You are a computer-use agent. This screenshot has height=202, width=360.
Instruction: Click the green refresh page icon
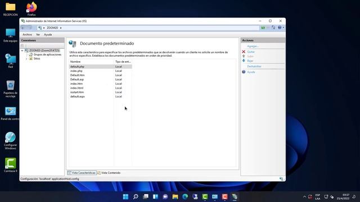tap(263, 27)
